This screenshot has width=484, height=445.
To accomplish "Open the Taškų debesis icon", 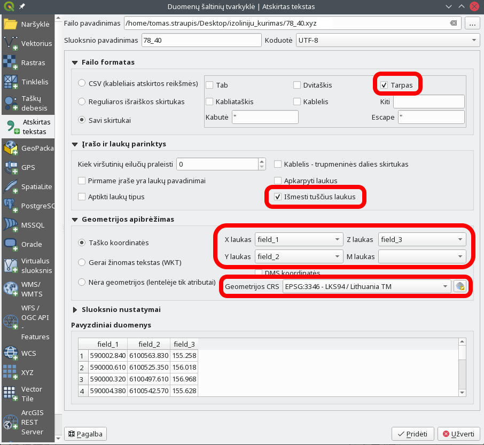I will 11,103.
